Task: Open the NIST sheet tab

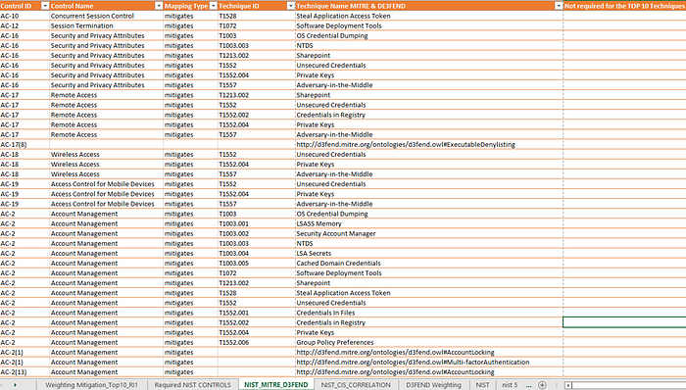Action: click(x=482, y=385)
